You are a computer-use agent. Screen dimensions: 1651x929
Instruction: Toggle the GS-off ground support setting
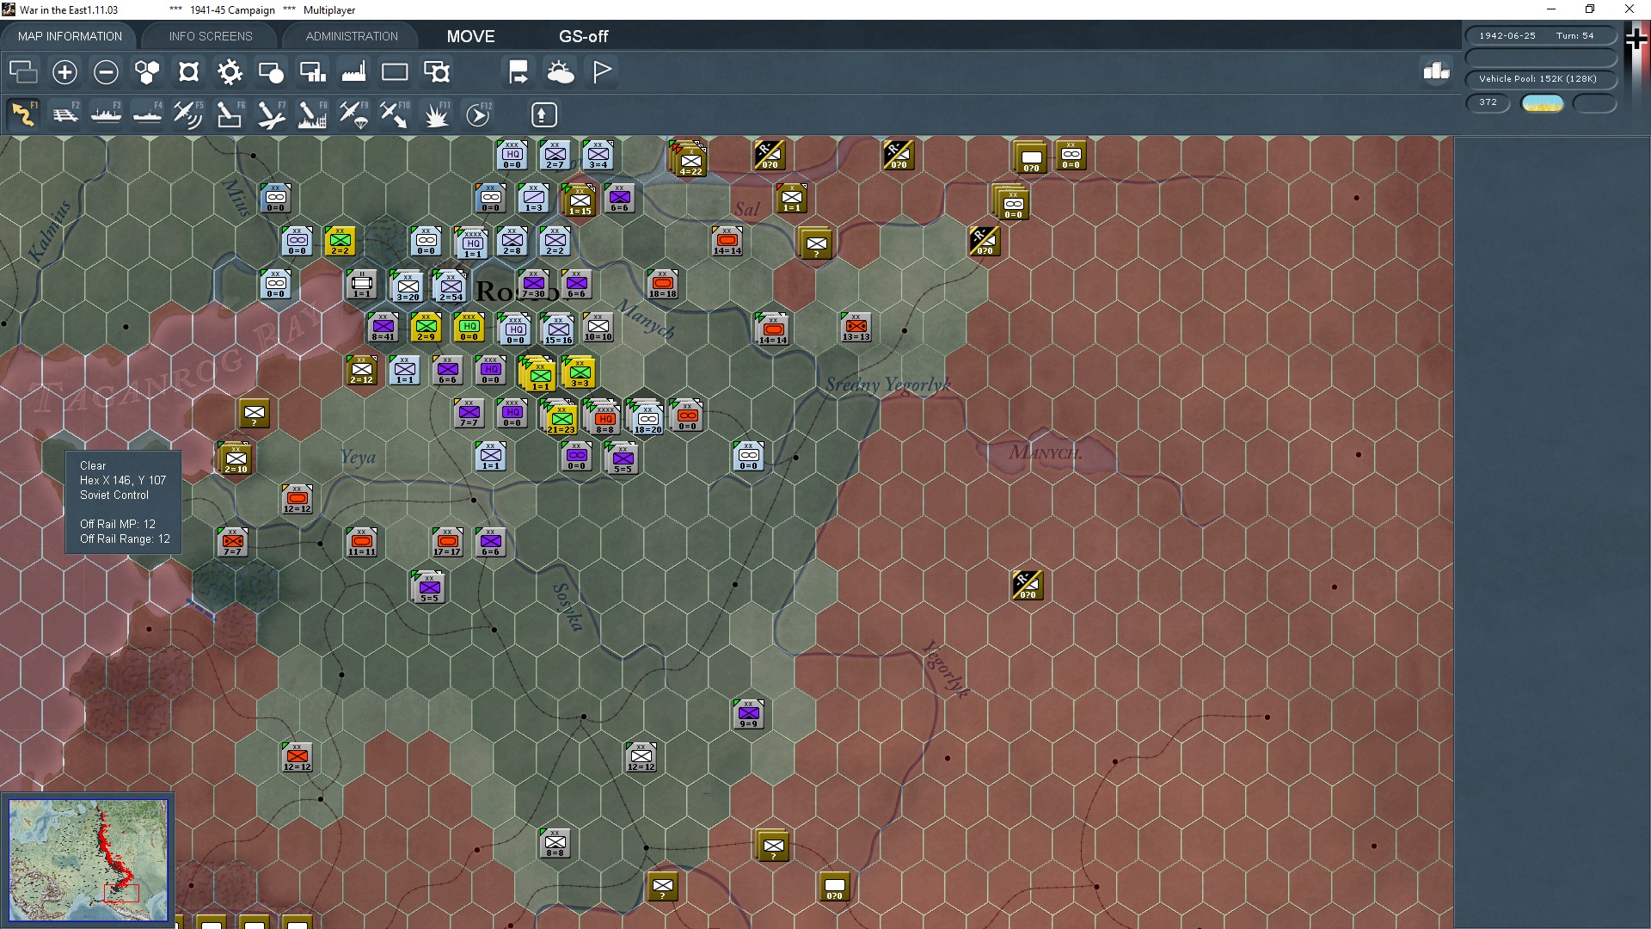coord(583,36)
